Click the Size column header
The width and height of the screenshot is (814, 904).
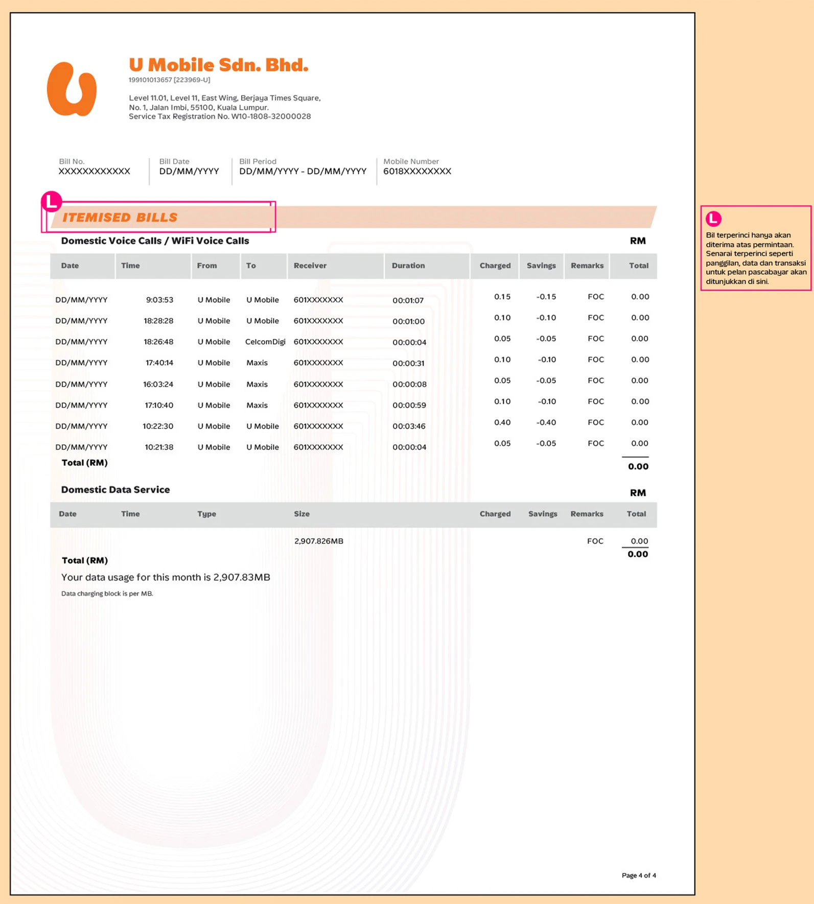pos(302,514)
